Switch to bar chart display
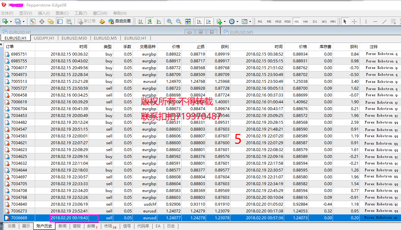 141,21
